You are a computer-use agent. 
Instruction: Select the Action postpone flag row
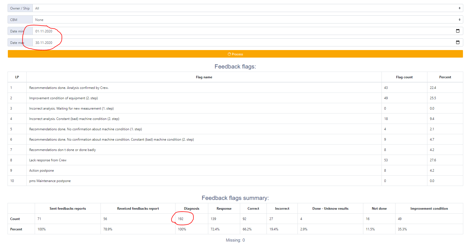click(x=41, y=171)
